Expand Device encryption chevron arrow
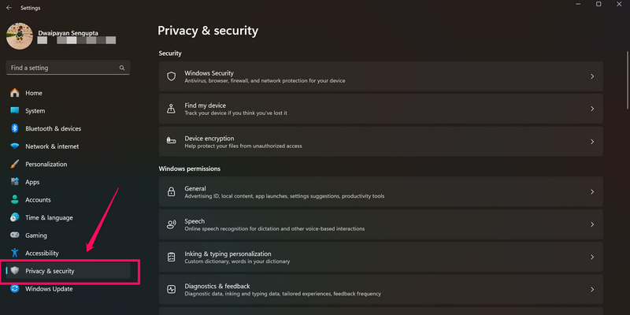This screenshot has width=630, height=315. point(591,142)
